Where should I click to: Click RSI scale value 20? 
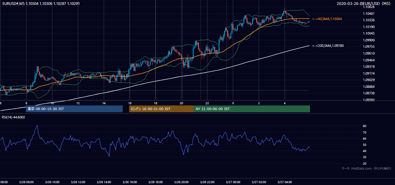(x=364, y=163)
